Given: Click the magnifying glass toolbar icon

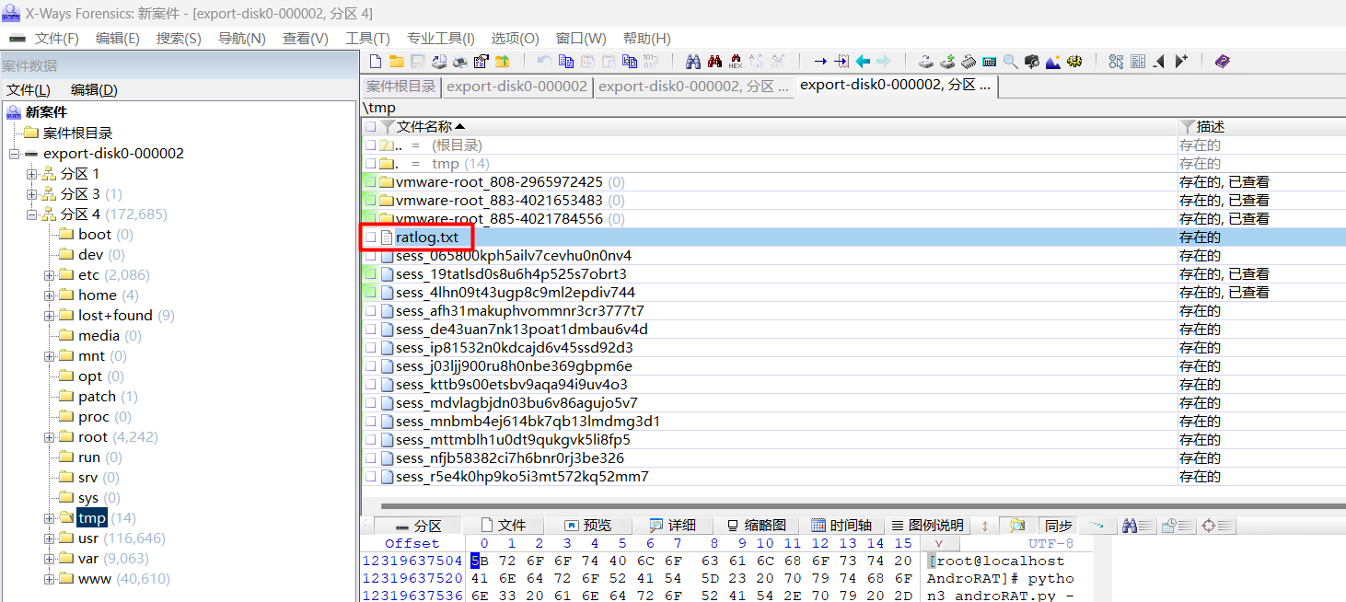Looking at the screenshot, I should 1010,62.
